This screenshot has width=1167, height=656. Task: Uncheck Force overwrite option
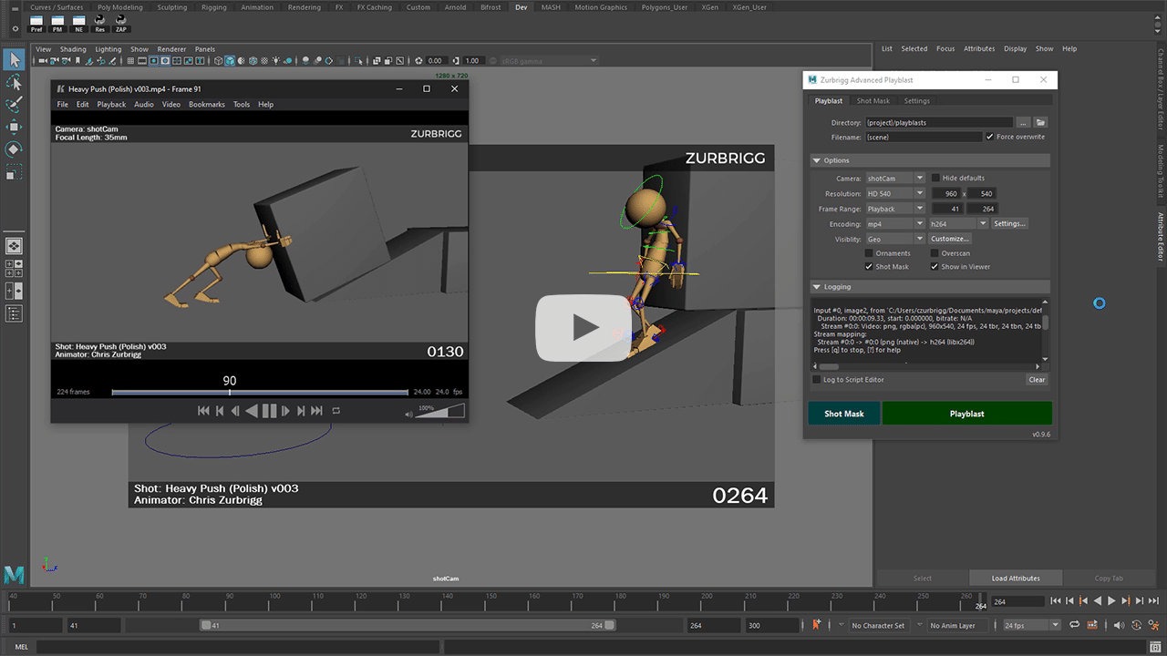click(x=990, y=137)
